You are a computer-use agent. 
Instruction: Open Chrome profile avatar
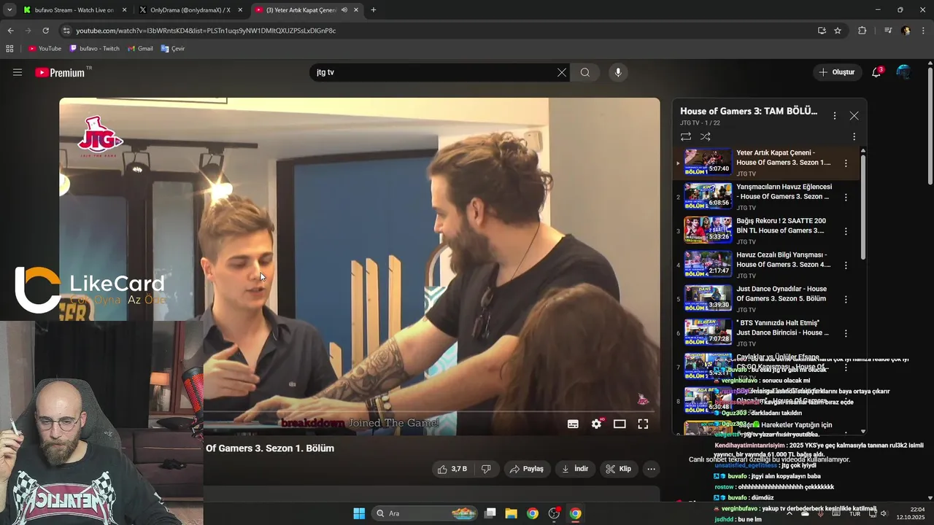(x=906, y=31)
